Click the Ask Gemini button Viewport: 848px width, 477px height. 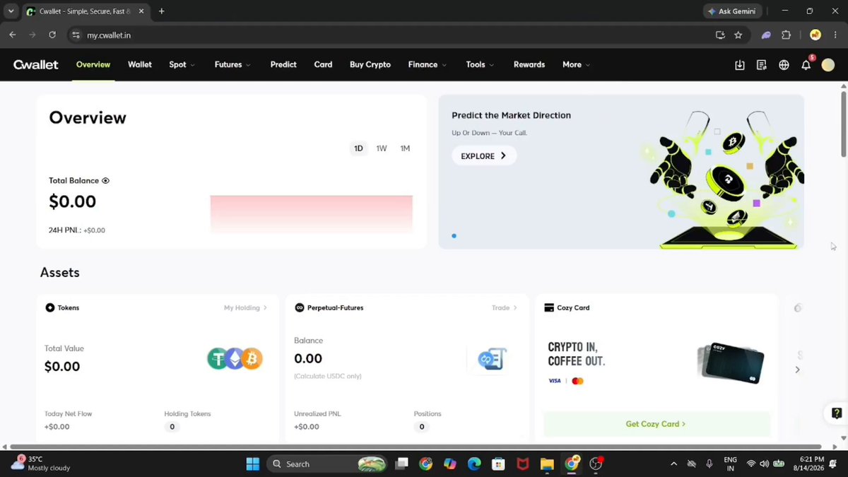[x=732, y=11]
